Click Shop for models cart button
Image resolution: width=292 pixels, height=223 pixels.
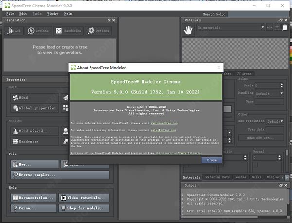point(83,207)
